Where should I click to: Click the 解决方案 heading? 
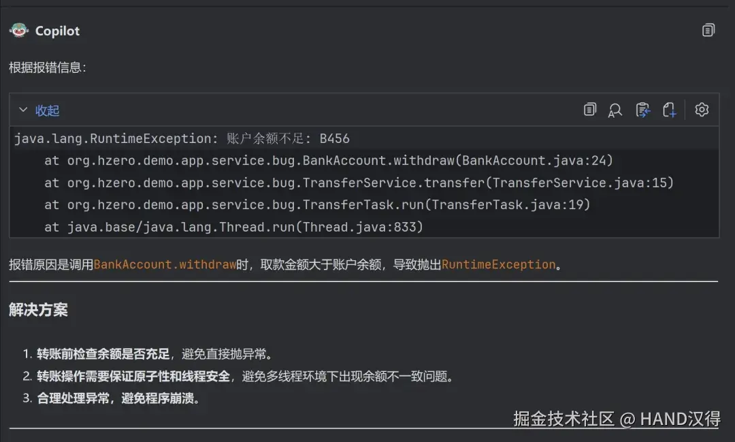tap(38, 310)
